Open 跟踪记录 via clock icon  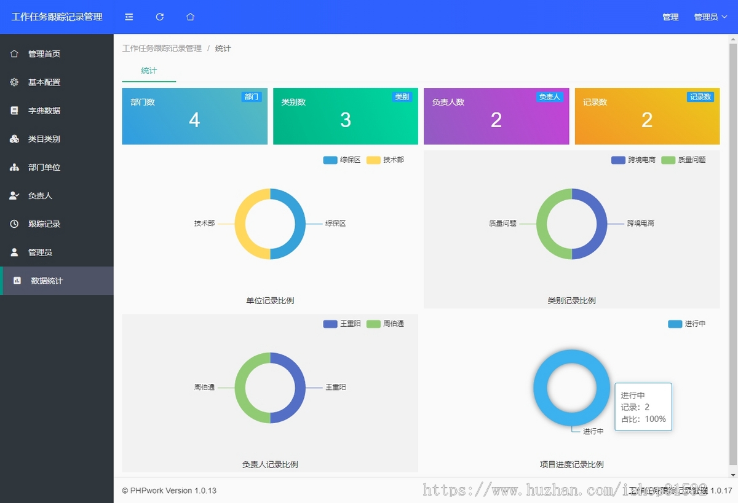coord(14,224)
